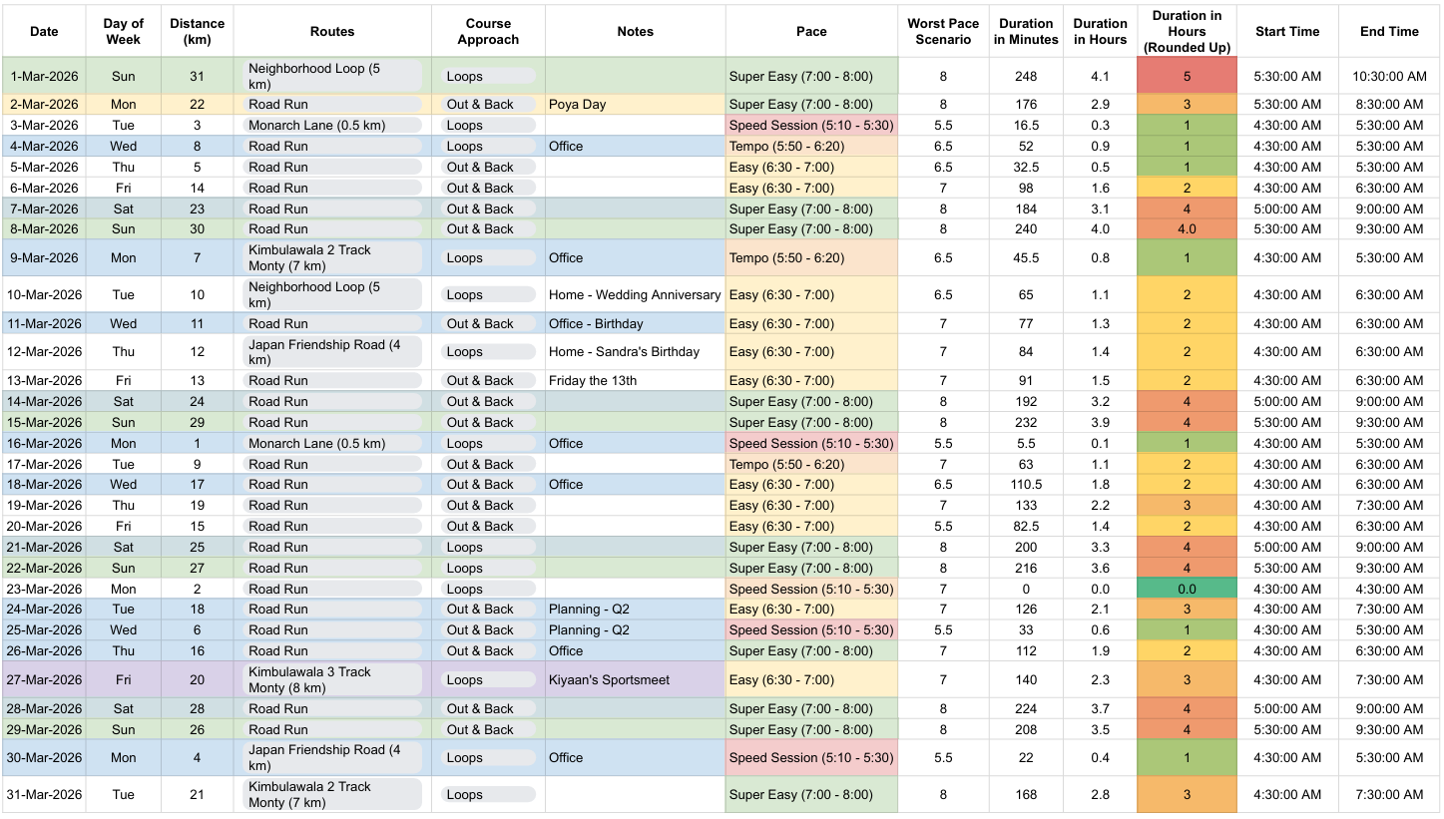Open the Neighborhood Loop dropdown for 1-Mar-2026
Screen dimensions: 1444x819
point(332,76)
